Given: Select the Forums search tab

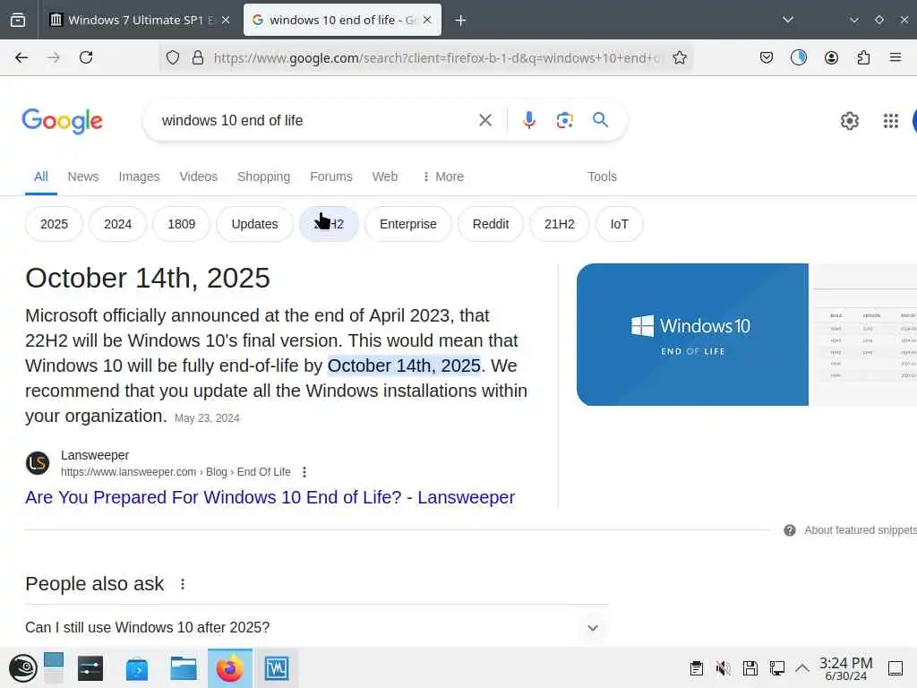Looking at the screenshot, I should [331, 176].
